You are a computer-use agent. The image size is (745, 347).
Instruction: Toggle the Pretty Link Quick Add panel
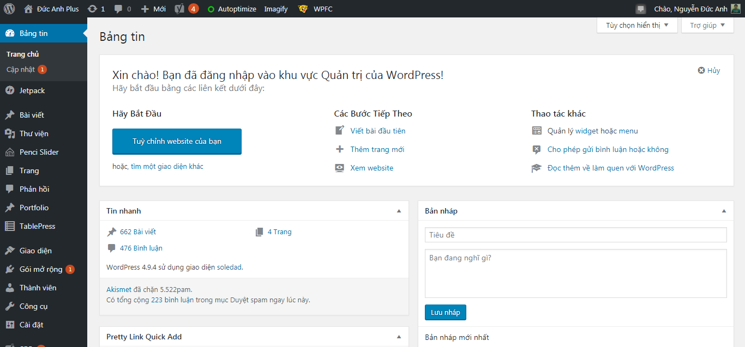[399, 337]
